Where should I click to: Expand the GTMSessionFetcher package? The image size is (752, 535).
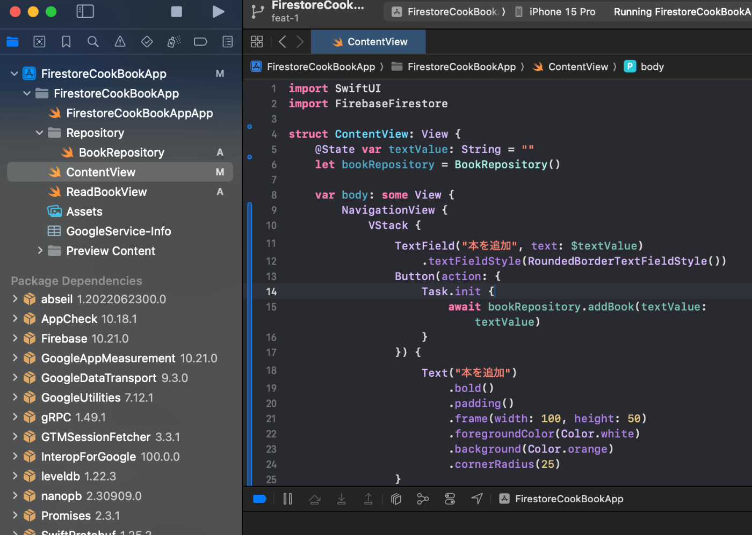[15, 437]
